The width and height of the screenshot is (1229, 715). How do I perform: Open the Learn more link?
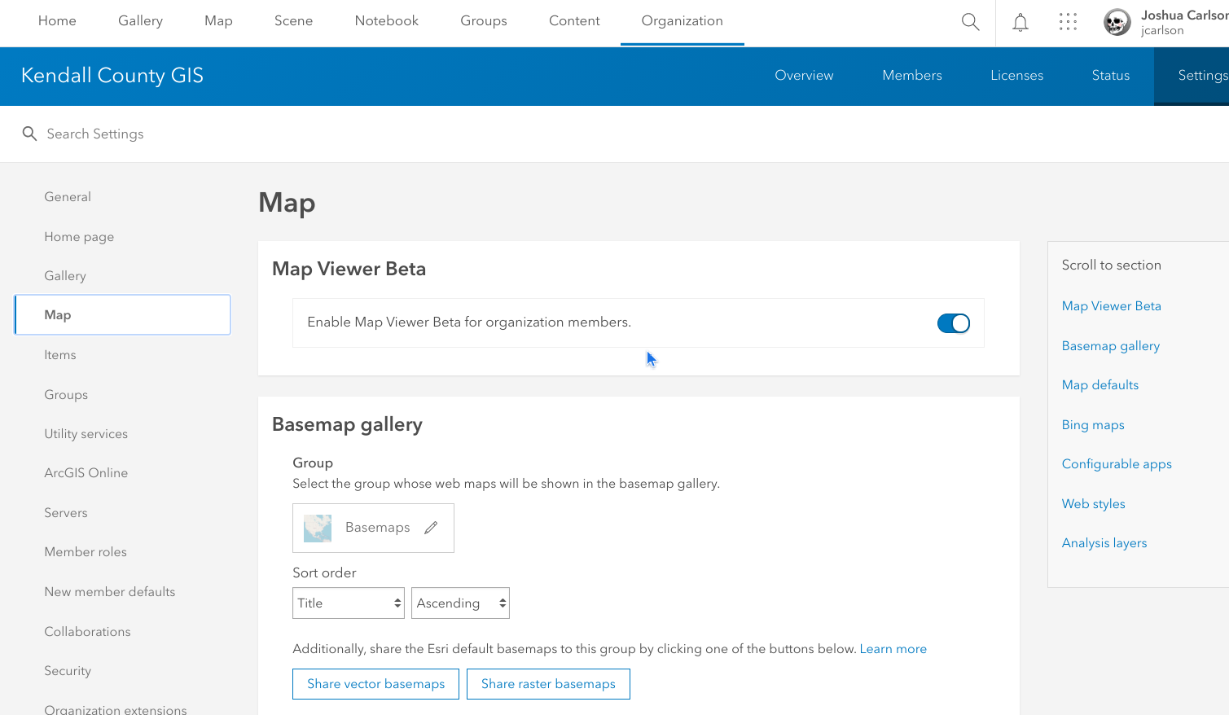893,648
